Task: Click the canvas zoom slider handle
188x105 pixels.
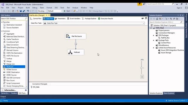Action: 142,68
